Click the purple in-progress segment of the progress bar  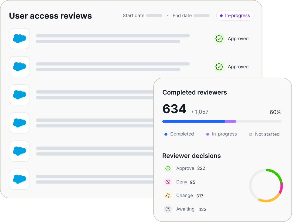[231, 121]
